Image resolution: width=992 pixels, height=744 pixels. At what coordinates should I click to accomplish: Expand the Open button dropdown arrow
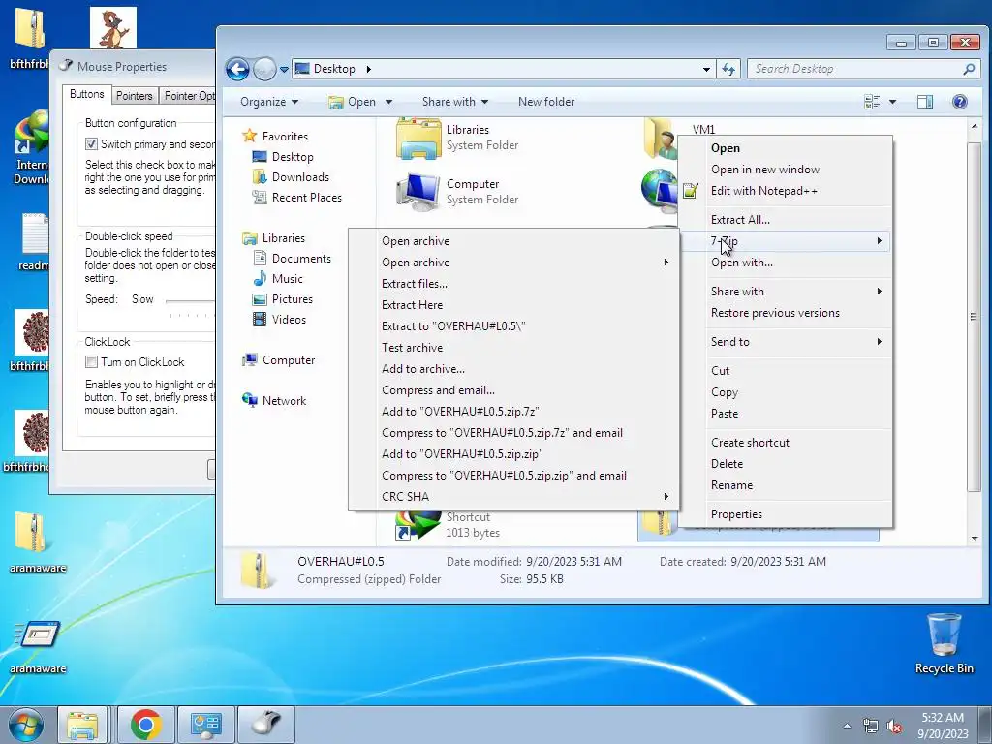pyautogui.click(x=388, y=102)
